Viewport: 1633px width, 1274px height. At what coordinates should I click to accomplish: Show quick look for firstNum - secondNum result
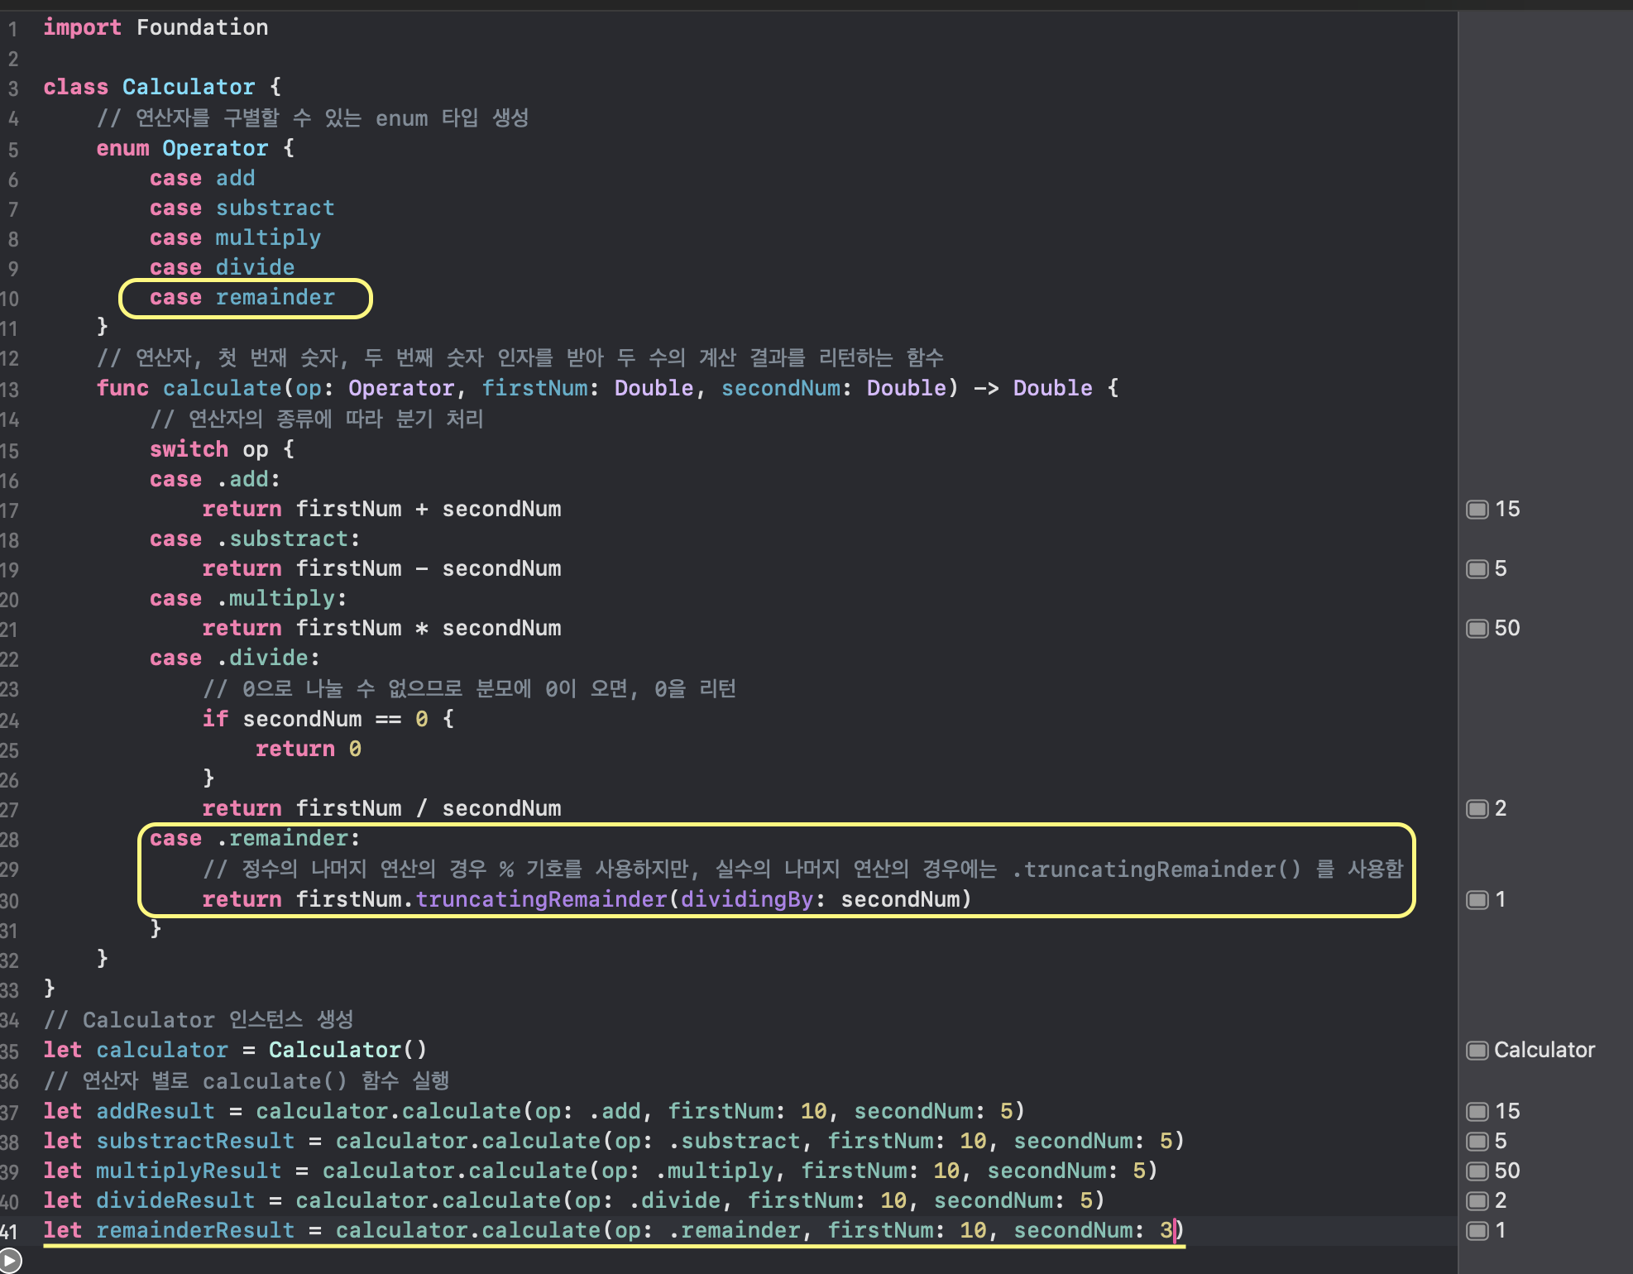[1477, 569]
